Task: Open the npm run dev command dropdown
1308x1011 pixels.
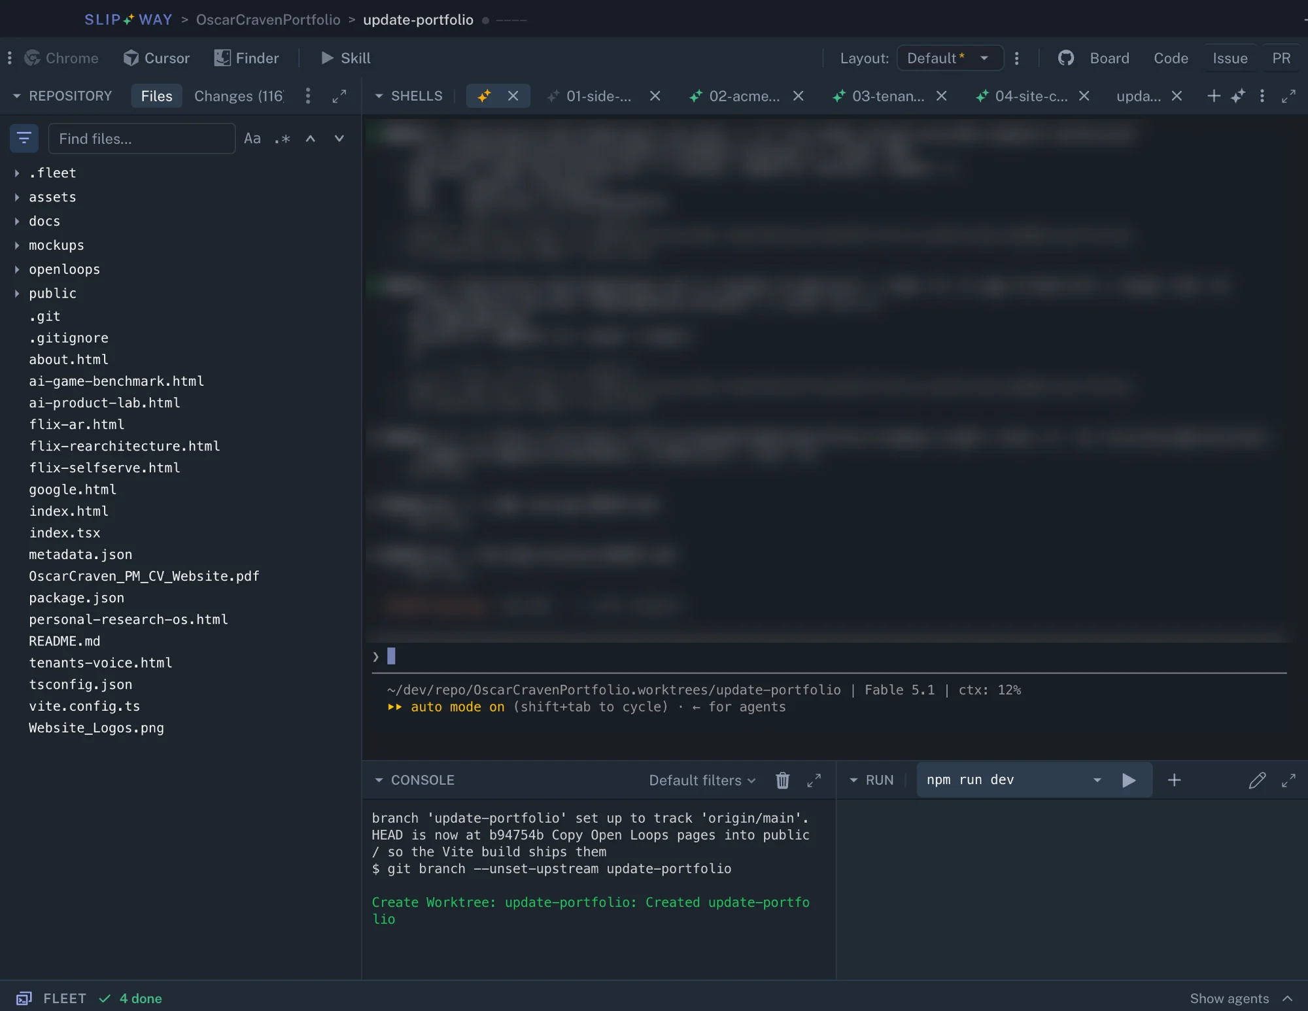Action: (x=1097, y=780)
